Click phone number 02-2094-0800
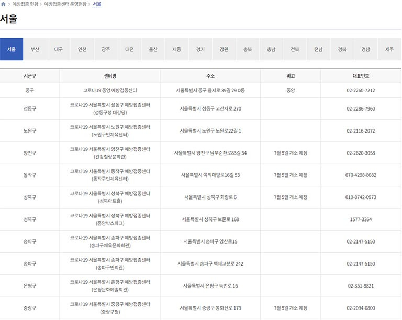Screen dimensions: 402x320 click(361, 308)
